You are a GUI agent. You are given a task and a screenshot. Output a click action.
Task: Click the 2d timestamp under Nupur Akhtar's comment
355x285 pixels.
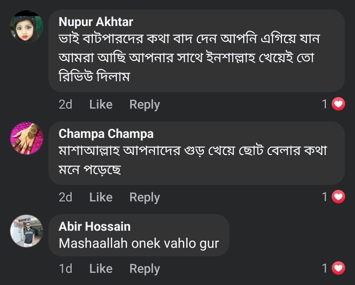point(65,104)
